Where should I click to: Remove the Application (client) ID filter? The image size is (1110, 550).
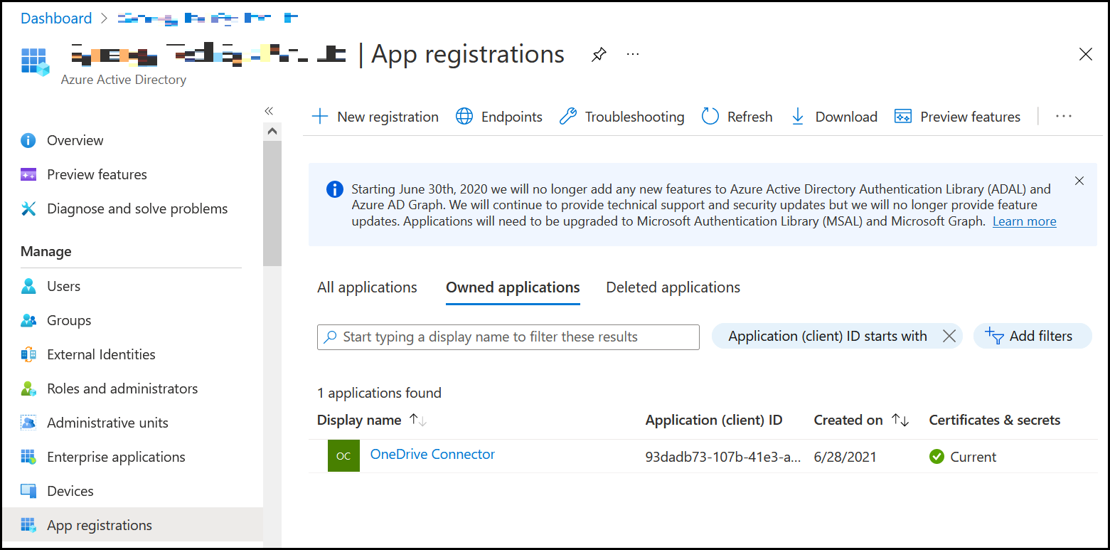point(949,337)
